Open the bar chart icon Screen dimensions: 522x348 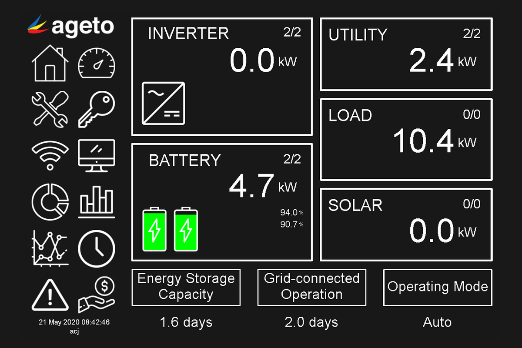click(x=97, y=202)
